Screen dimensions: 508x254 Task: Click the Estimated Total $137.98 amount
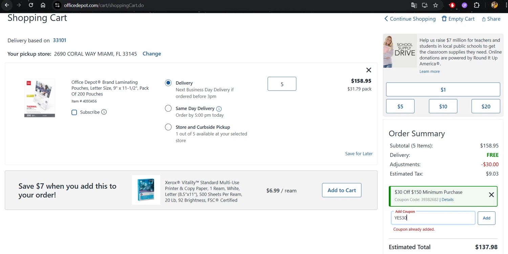click(x=486, y=247)
